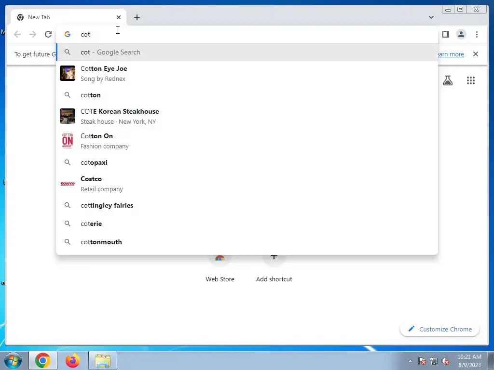Click the Add shortcut button
The image size is (494, 370).
[x=274, y=269]
